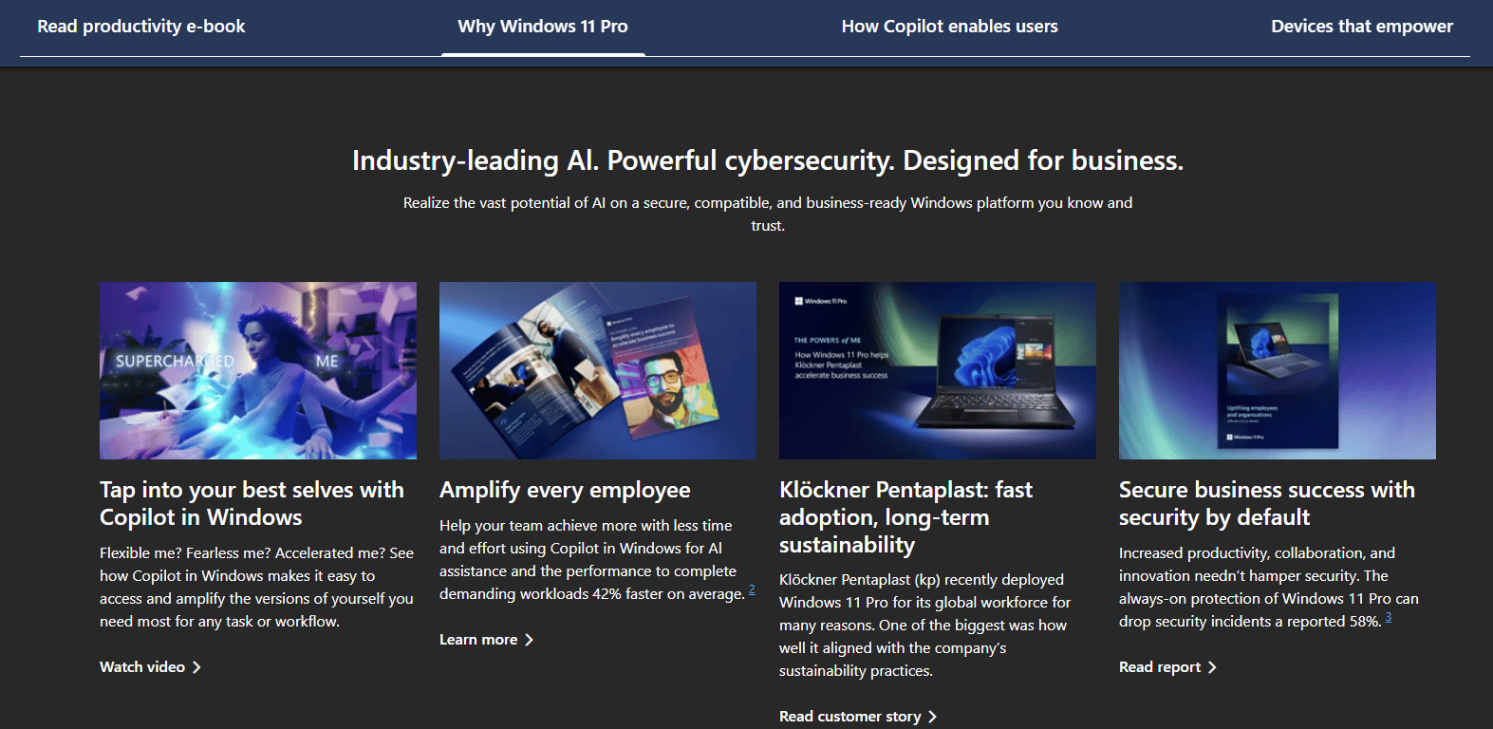Click the Learn more link
Viewport: 1493px width, 729px height.
478,640
